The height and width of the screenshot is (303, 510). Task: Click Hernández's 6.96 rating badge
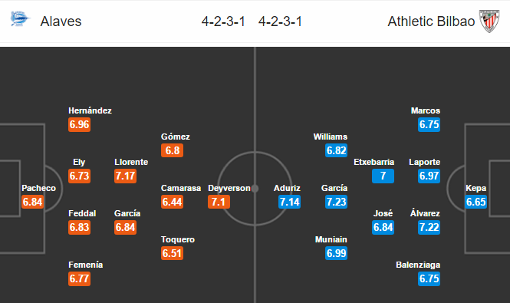pos(79,124)
